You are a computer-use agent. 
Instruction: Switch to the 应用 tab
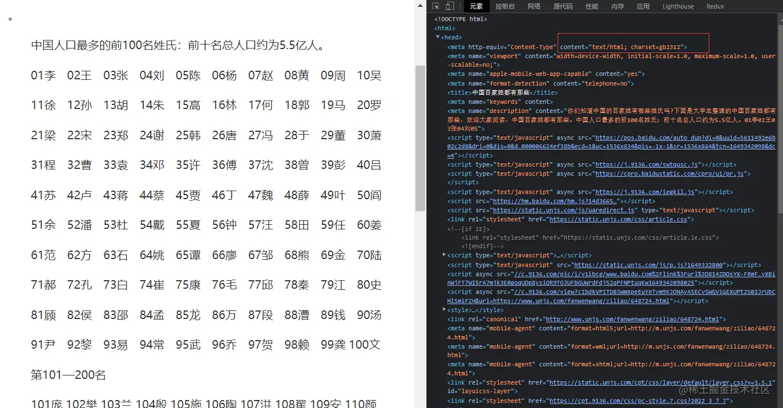click(643, 6)
